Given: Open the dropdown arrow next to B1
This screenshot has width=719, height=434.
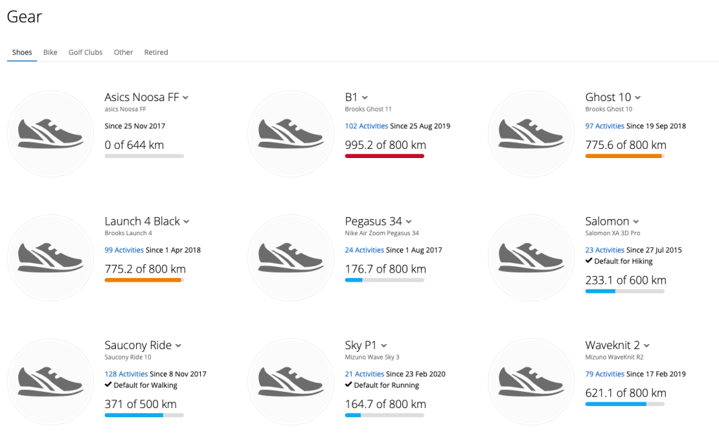Looking at the screenshot, I should (x=365, y=98).
